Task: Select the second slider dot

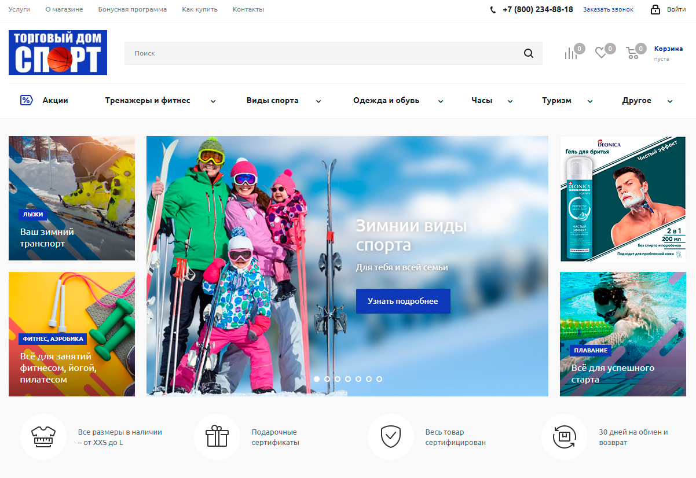Action: pyautogui.click(x=327, y=379)
